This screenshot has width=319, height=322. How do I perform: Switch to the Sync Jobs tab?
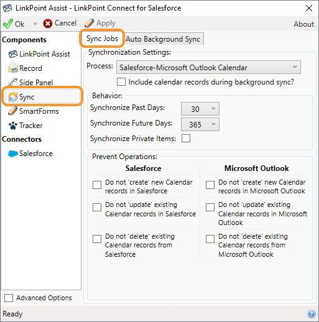click(x=102, y=39)
